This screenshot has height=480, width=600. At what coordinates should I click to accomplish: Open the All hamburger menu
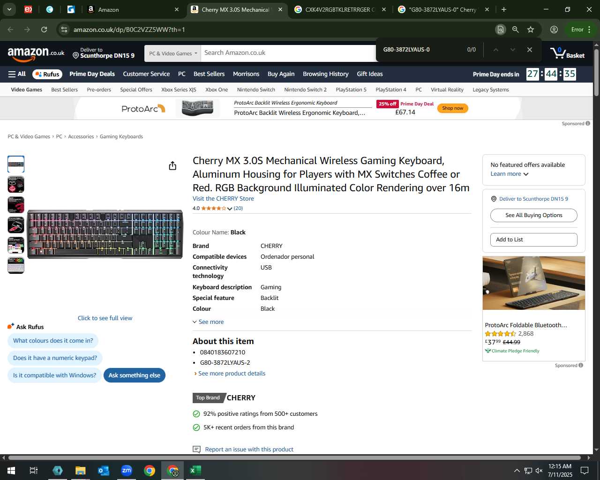pos(17,74)
